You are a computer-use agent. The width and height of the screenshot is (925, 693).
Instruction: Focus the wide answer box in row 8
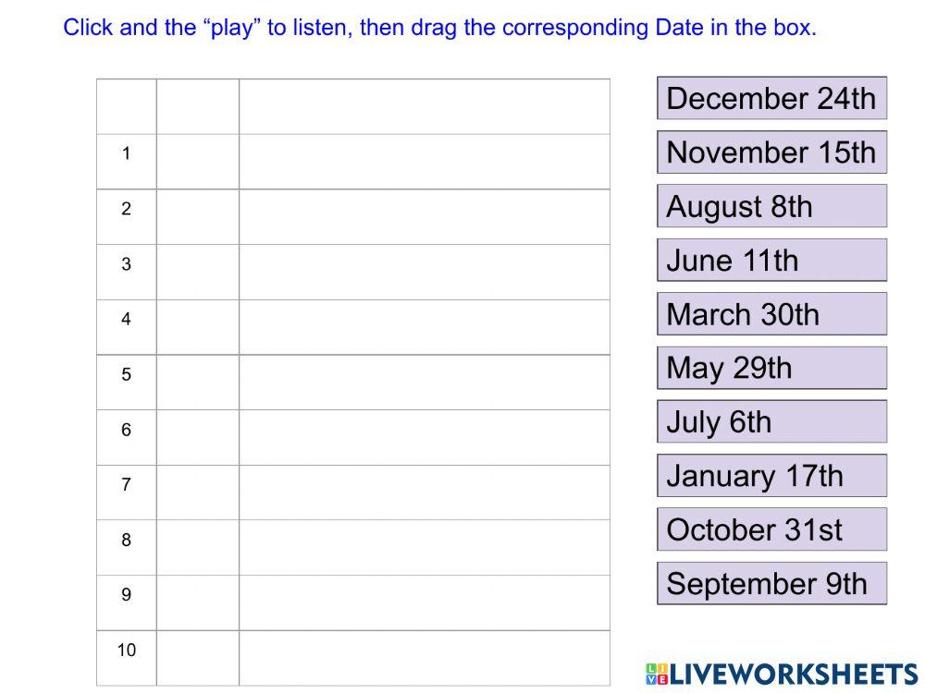(424, 548)
